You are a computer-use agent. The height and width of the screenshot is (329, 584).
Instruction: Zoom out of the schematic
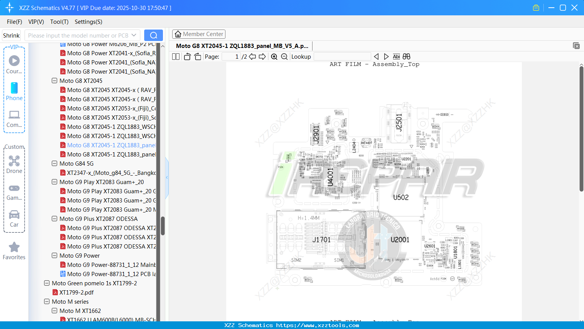click(x=284, y=57)
